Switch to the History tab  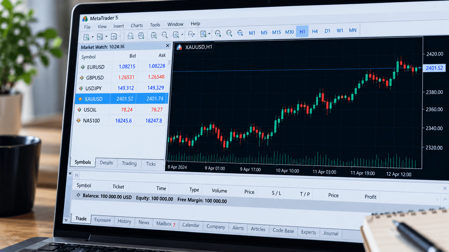[x=124, y=221]
